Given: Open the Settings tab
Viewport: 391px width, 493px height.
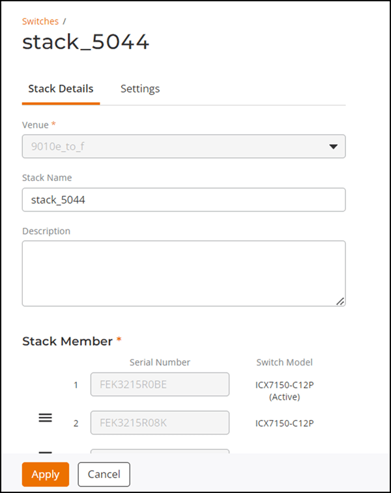Looking at the screenshot, I should [140, 89].
